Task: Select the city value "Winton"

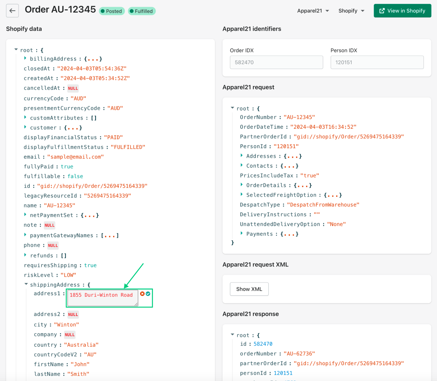Action: click(x=66, y=325)
